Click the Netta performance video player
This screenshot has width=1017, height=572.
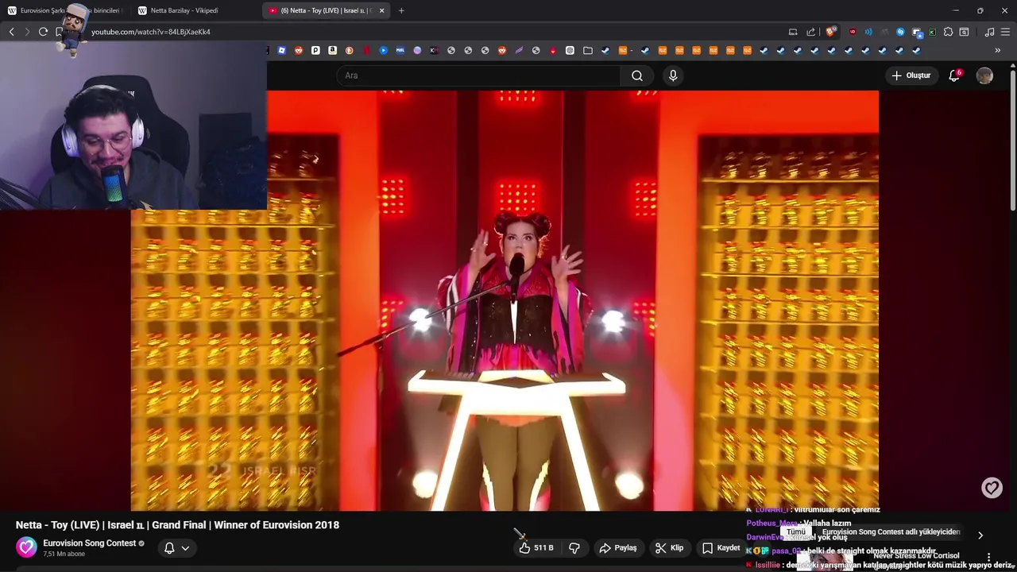(505, 300)
